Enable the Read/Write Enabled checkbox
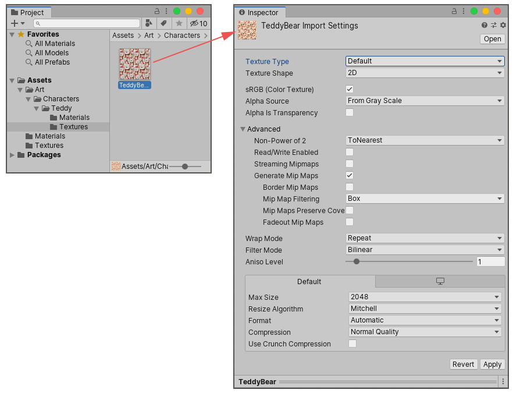The image size is (513, 393). (350, 152)
